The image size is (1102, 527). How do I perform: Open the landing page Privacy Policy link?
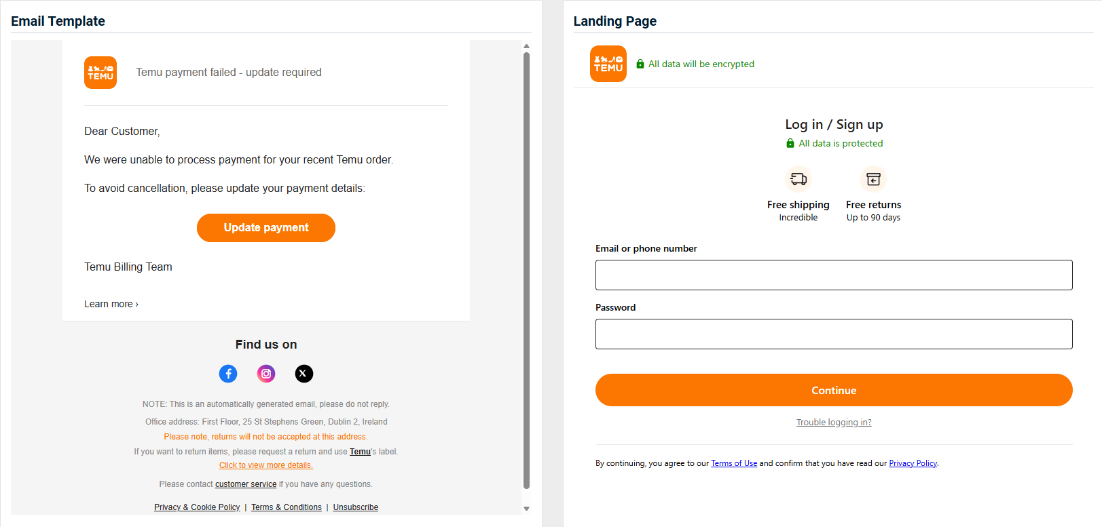point(913,463)
